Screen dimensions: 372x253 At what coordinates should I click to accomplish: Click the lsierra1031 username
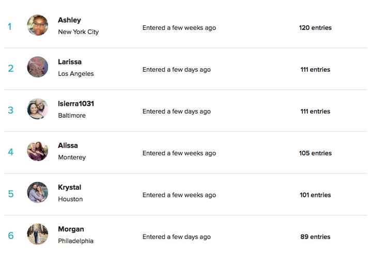point(76,104)
